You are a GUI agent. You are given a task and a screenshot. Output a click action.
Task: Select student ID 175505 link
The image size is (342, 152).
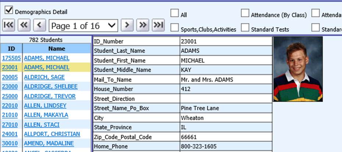point(11,58)
